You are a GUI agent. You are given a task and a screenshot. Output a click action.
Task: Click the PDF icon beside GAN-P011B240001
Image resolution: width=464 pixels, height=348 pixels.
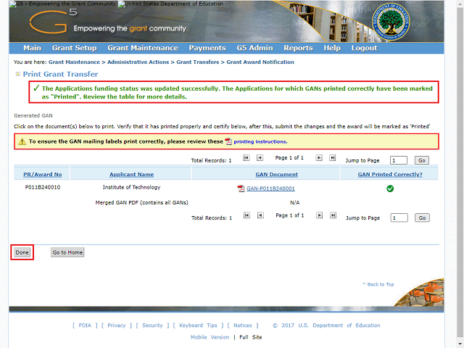pyautogui.click(x=241, y=188)
